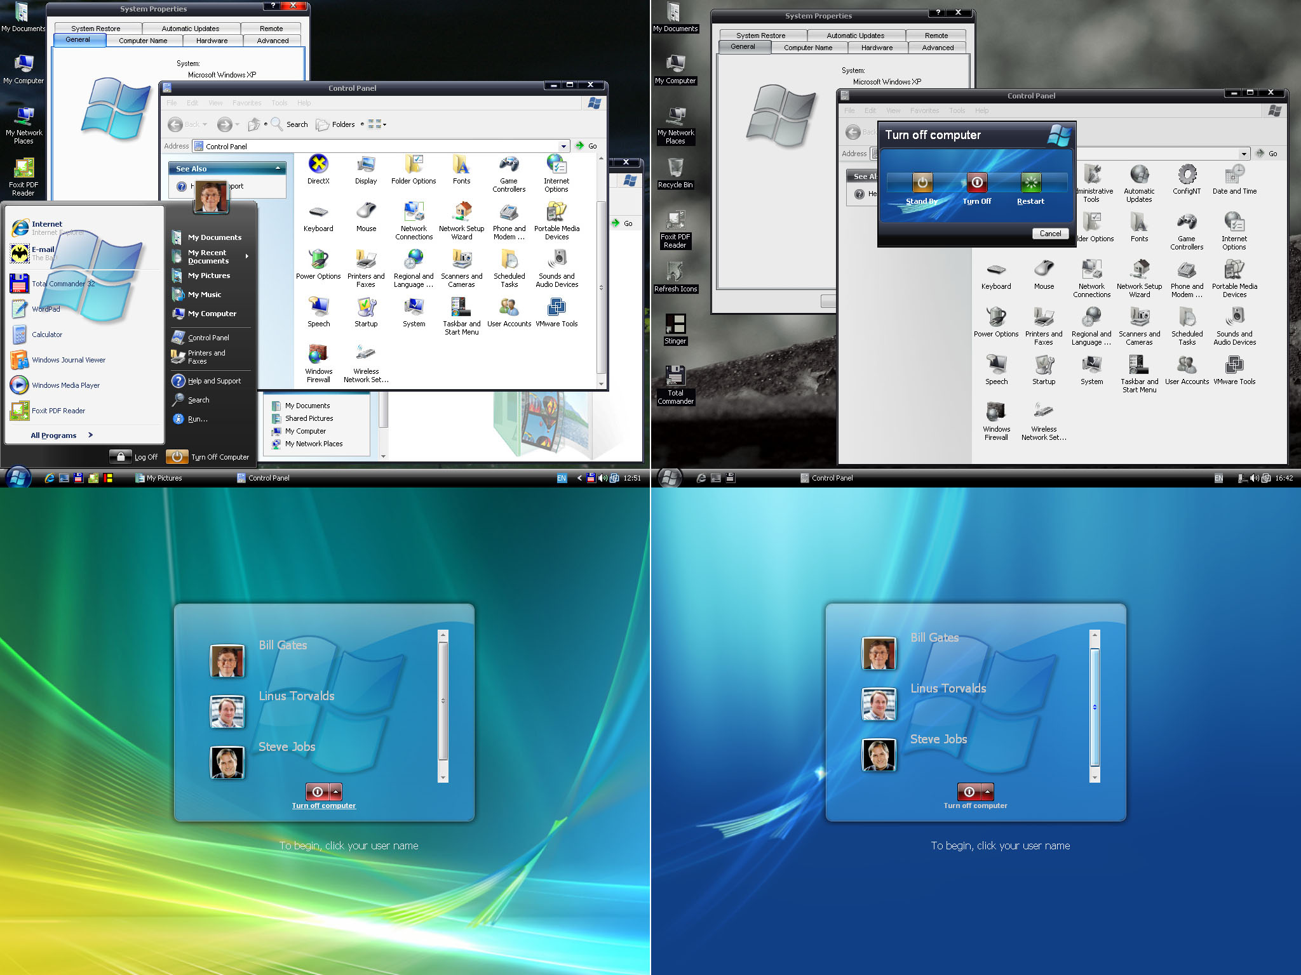The image size is (1301, 975).
Task: Open Back button history dropdown arrow
Action: (x=205, y=124)
